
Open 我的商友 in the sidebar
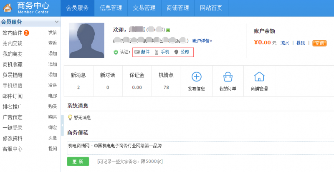(x=13, y=54)
